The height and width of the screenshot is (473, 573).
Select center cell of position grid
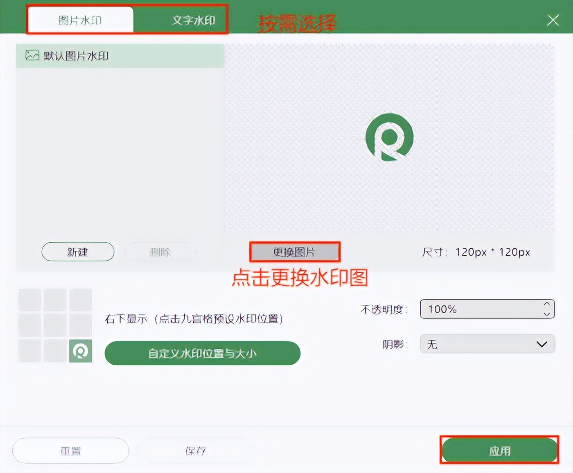coord(55,325)
